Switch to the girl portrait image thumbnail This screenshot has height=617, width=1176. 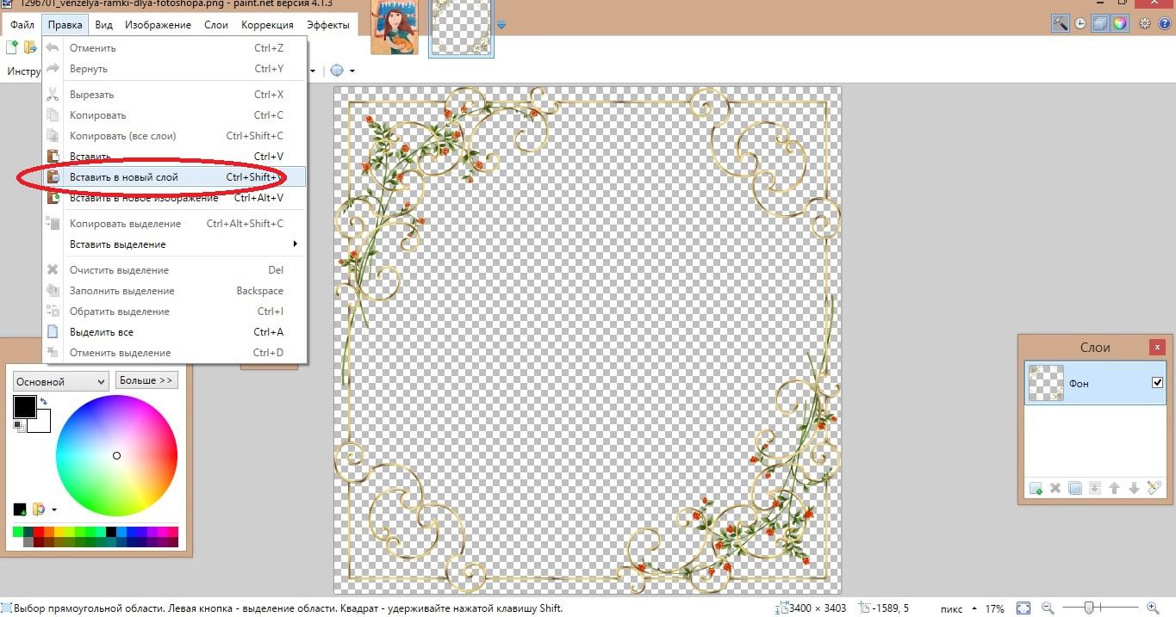pos(395,28)
